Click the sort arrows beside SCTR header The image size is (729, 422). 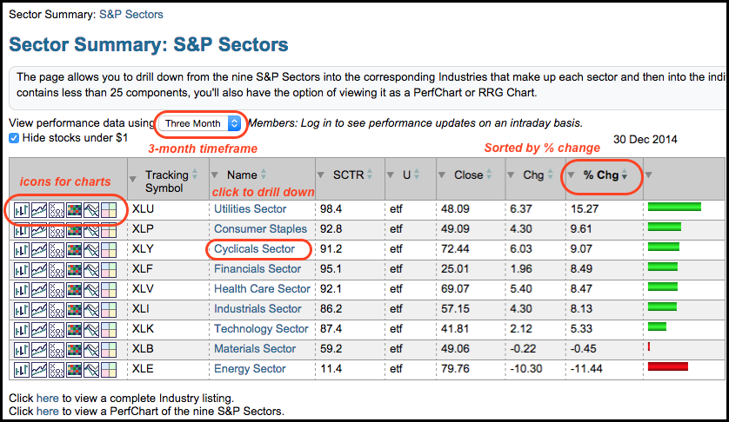click(369, 175)
